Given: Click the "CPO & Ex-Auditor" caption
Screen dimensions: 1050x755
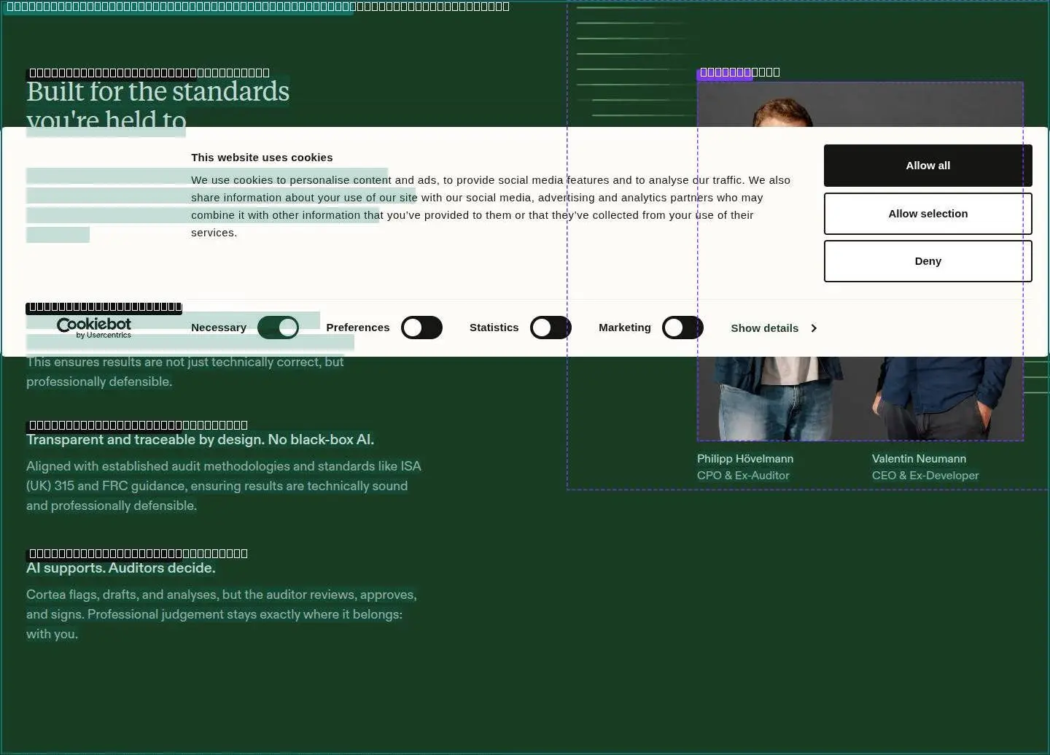Looking at the screenshot, I should point(743,476).
